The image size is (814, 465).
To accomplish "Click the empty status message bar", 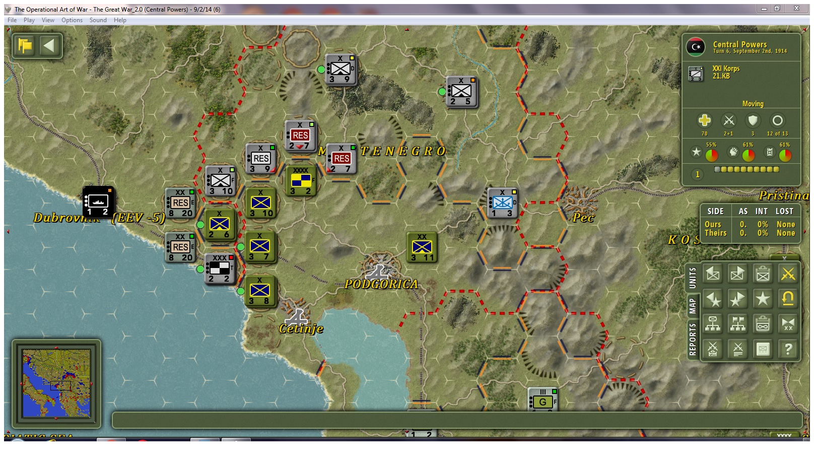I will click(457, 420).
